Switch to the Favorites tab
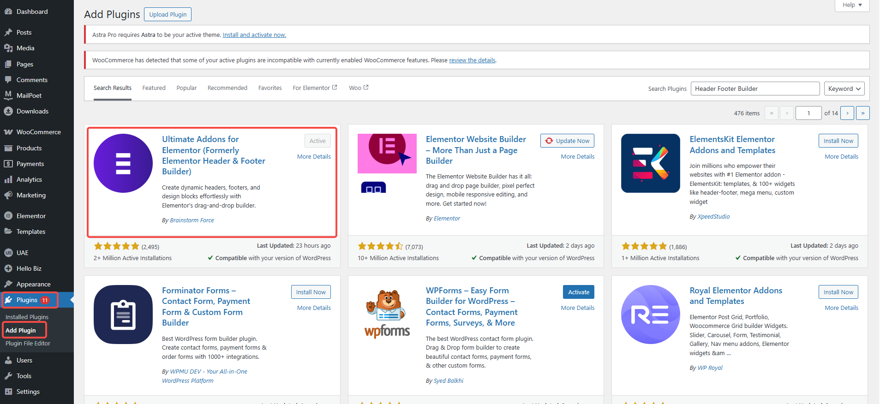Viewport: 880px width, 404px height. click(x=270, y=88)
